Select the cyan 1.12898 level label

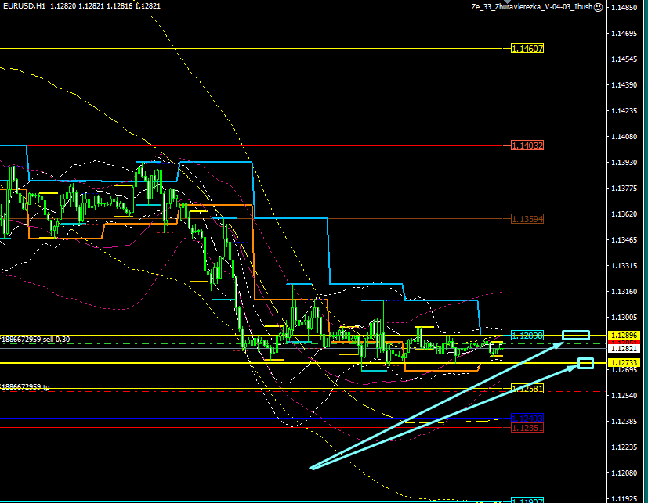[x=527, y=336]
